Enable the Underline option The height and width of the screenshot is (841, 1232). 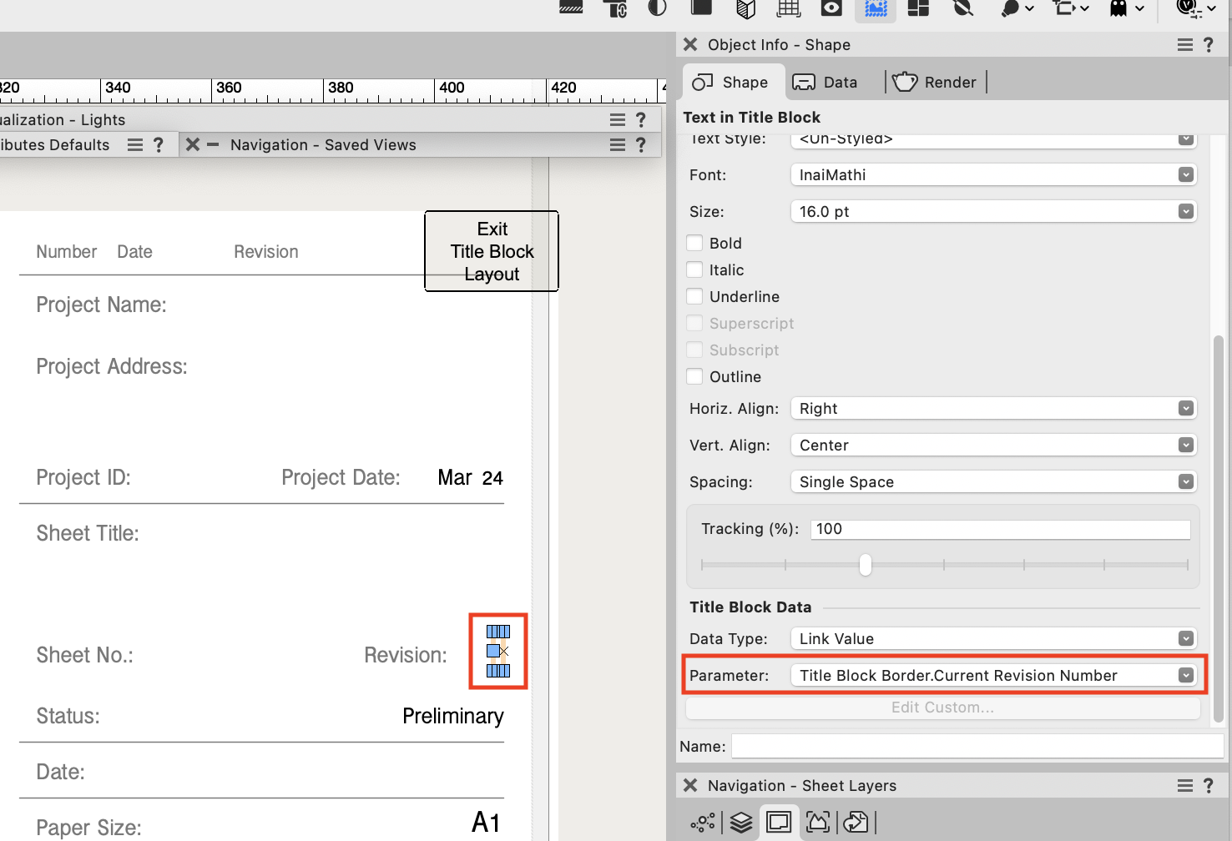(694, 296)
